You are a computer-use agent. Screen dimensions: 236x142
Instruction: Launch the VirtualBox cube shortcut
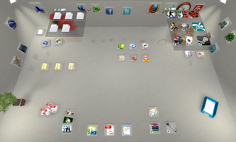point(45,43)
